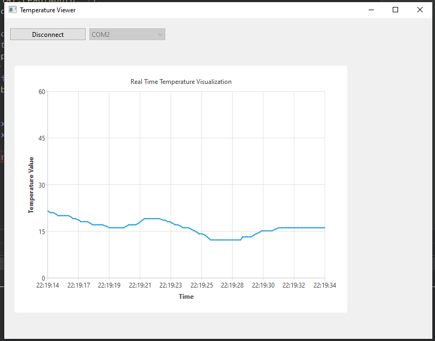
Task: Minimize the Temperature Viewer window
Action: click(x=371, y=10)
